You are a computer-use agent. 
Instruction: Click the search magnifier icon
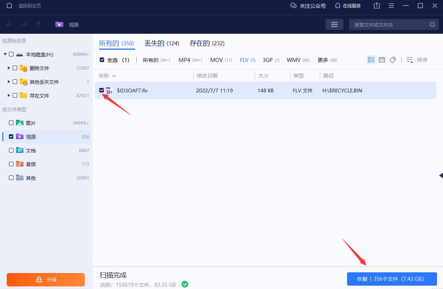(x=432, y=24)
